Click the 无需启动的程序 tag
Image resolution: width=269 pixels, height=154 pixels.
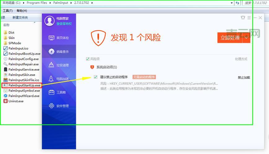144,77
